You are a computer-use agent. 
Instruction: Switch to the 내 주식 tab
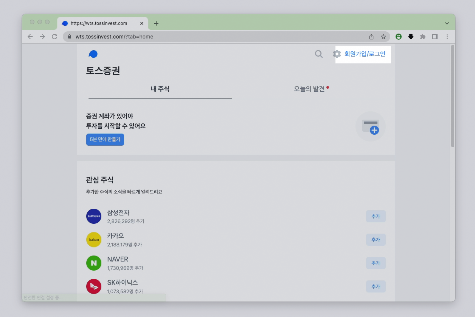pyautogui.click(x=160, y=89)
